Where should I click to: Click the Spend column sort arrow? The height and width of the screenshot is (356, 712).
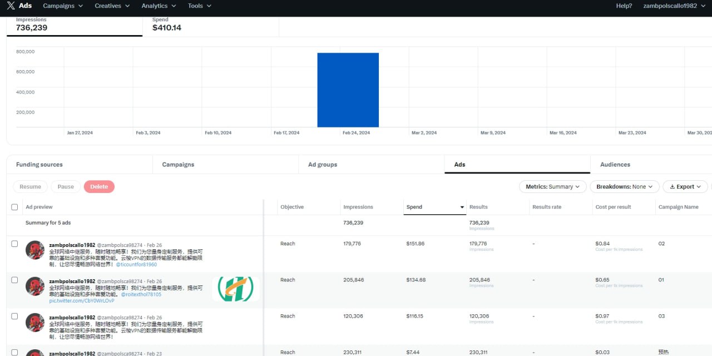pyautogui.click(x=462, y=207)
